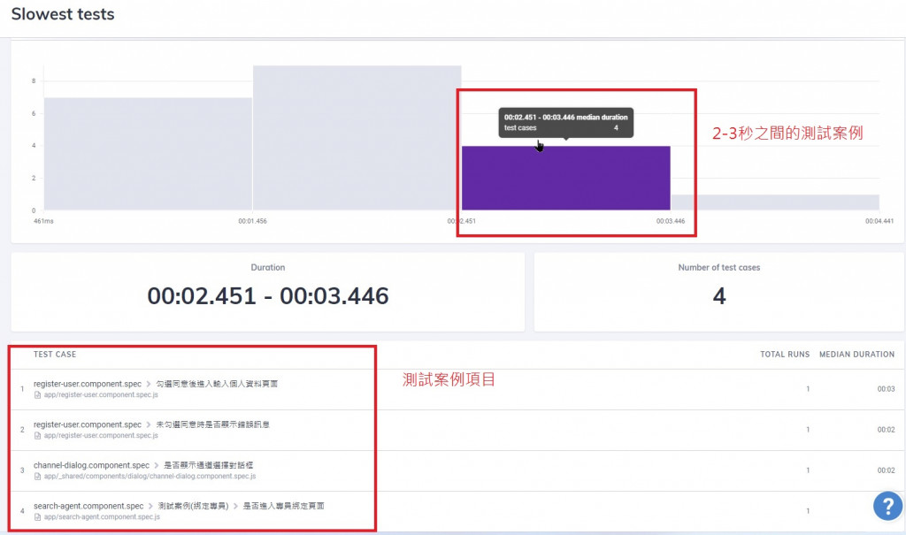Click chevron after register-user.component.spec in row 1
The width and height of the screenshot is (906, 535).
tap(149, 384)
